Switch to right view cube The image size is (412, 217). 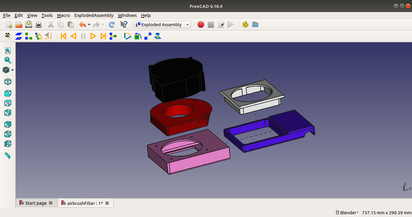click(8, 113)
